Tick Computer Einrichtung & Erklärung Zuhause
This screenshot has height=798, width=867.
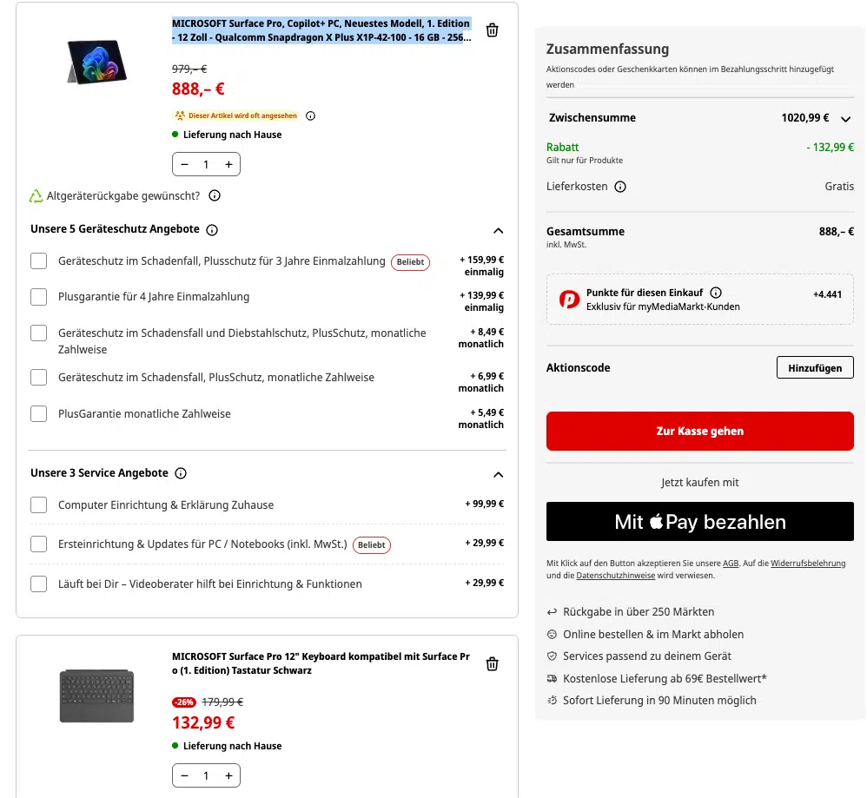pyautogui.click(x=38, y=505)
